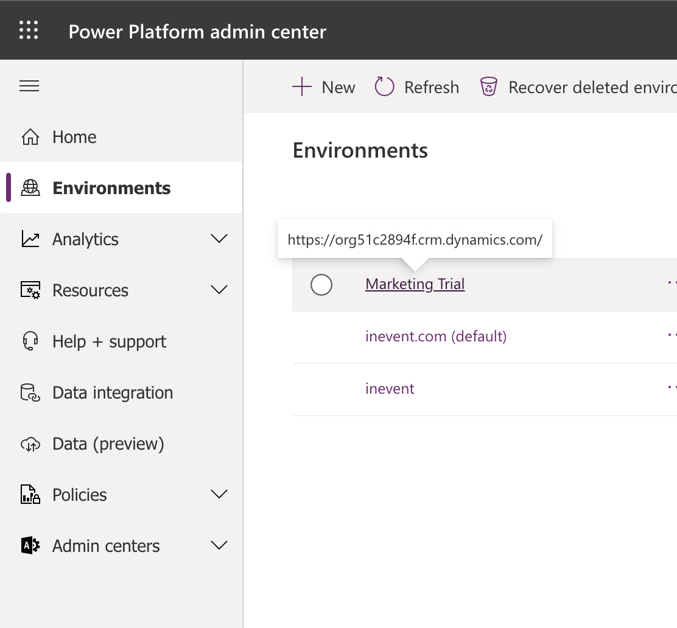Open the app launcher waffle icon

[x=29, y=30]
